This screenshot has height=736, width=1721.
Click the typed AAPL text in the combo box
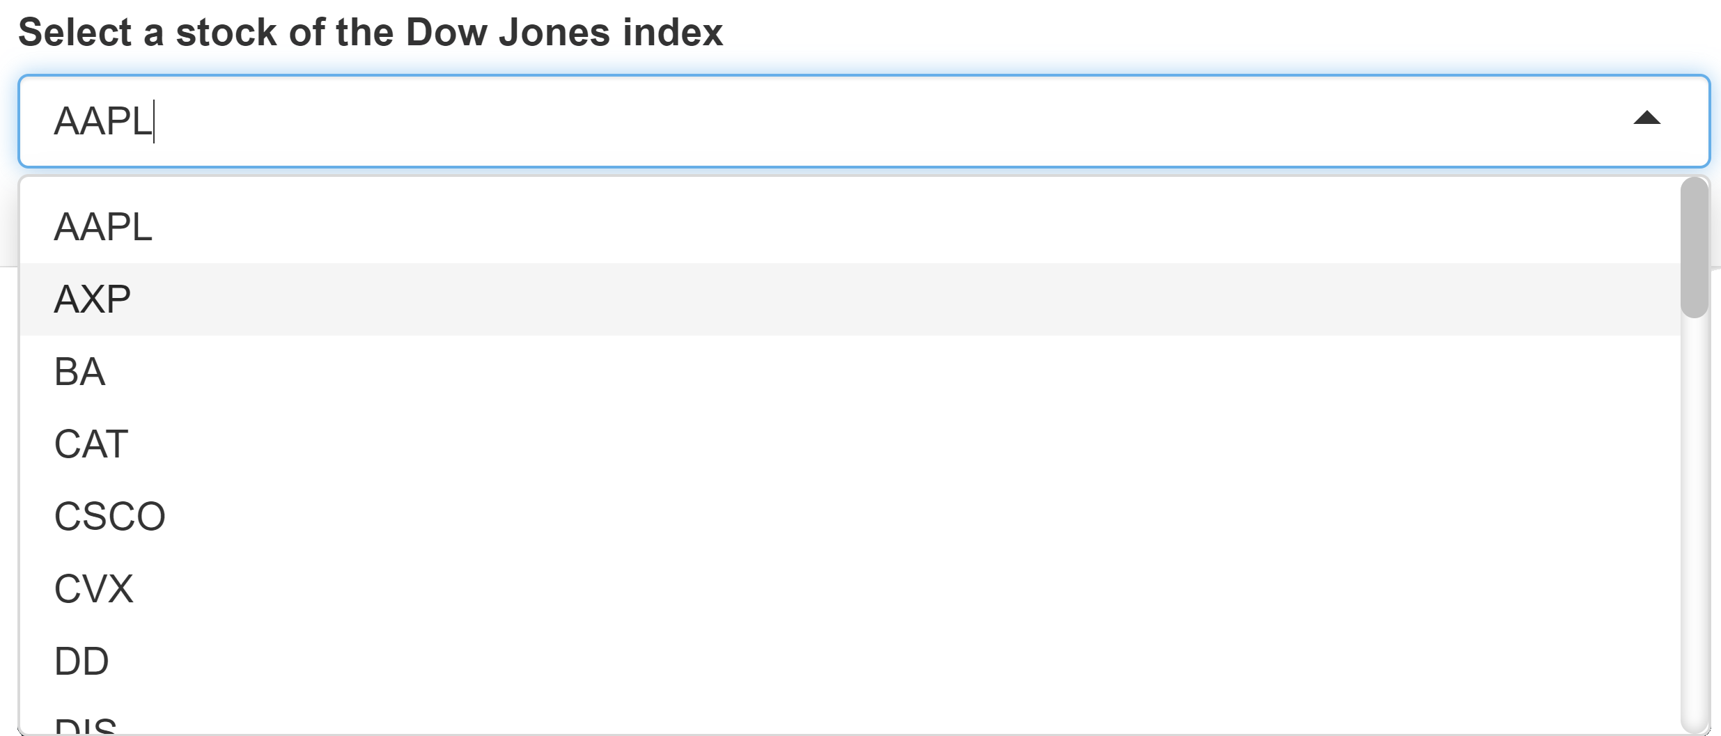[x=103, y=121]
